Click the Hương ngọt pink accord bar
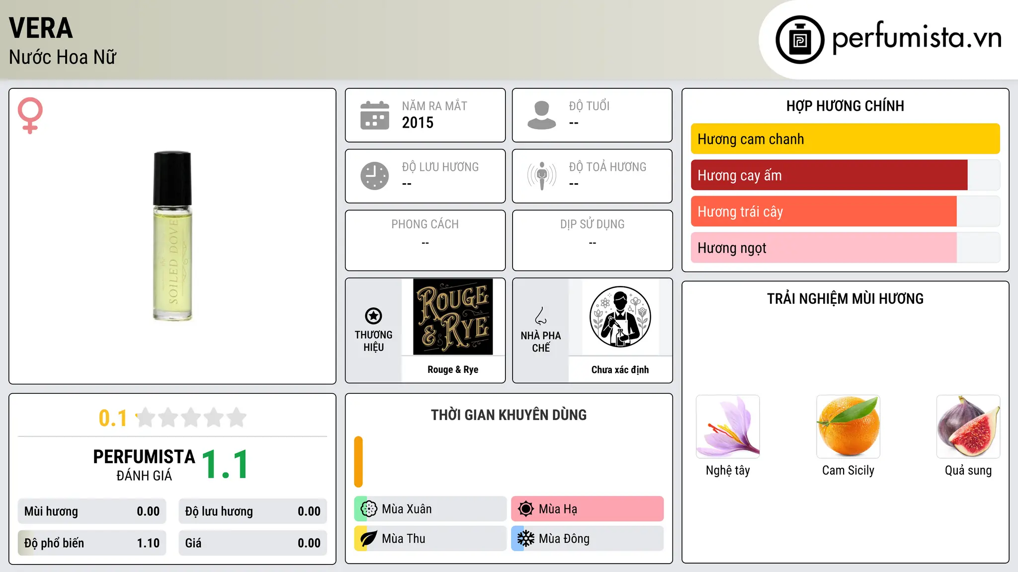The image size is (1018, 572). click(824, 248)
